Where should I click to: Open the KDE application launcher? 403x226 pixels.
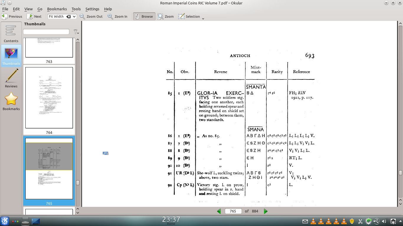[5, 221]
